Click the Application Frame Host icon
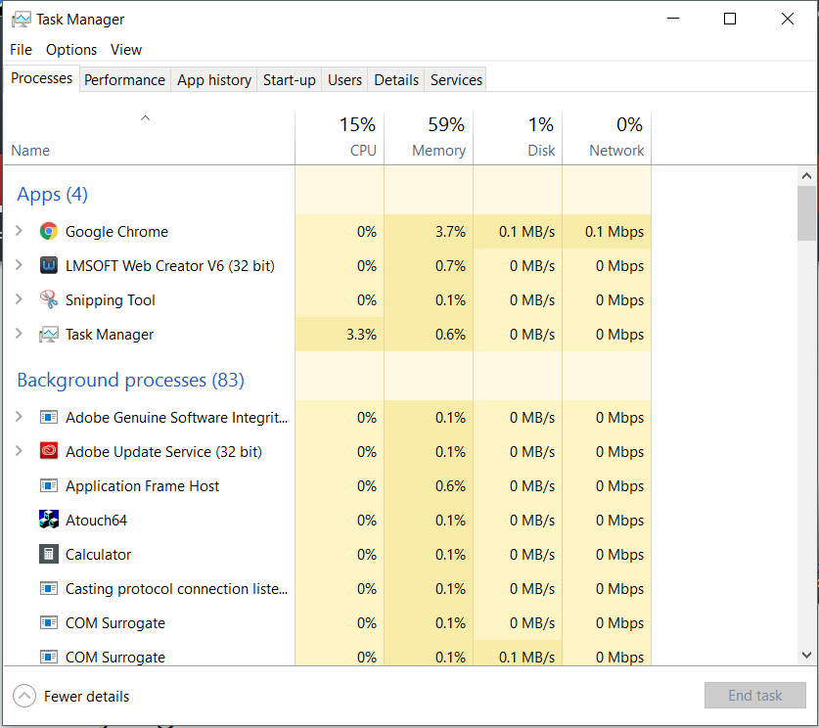The height and width of the screenshot is (728, 819). pyautogui.click(x=49, y=486)
